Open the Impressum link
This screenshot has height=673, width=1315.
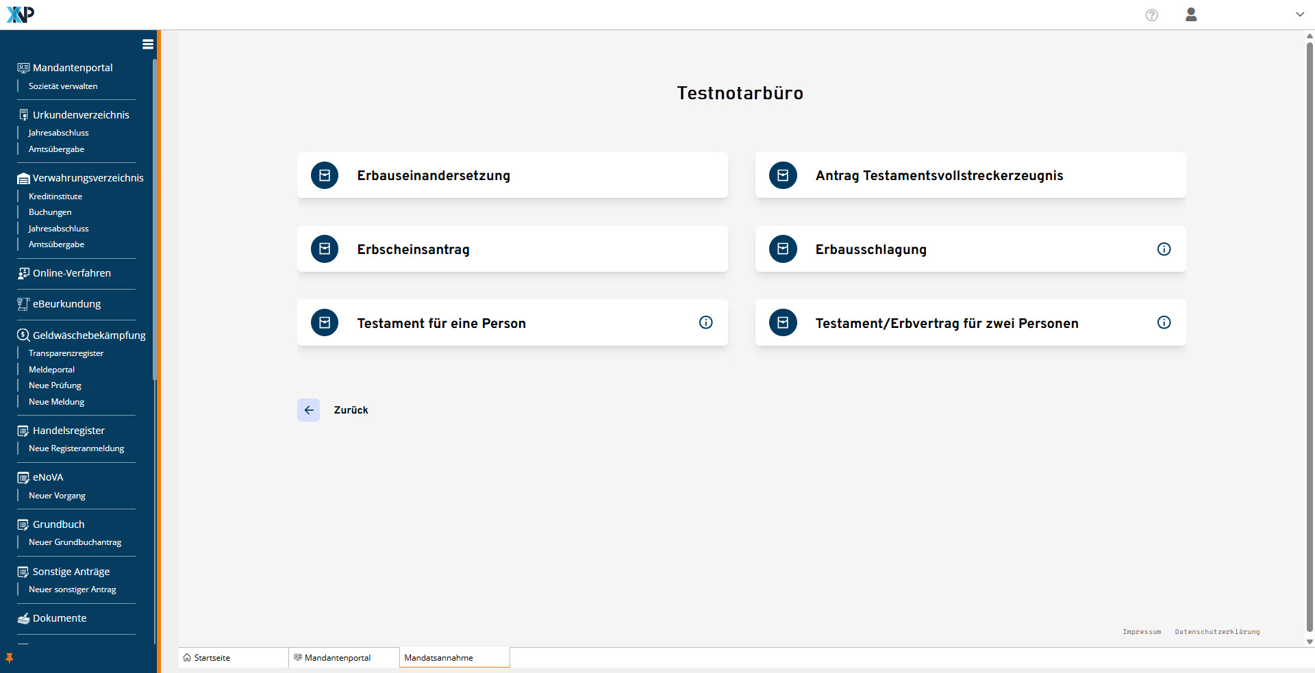1142,632
